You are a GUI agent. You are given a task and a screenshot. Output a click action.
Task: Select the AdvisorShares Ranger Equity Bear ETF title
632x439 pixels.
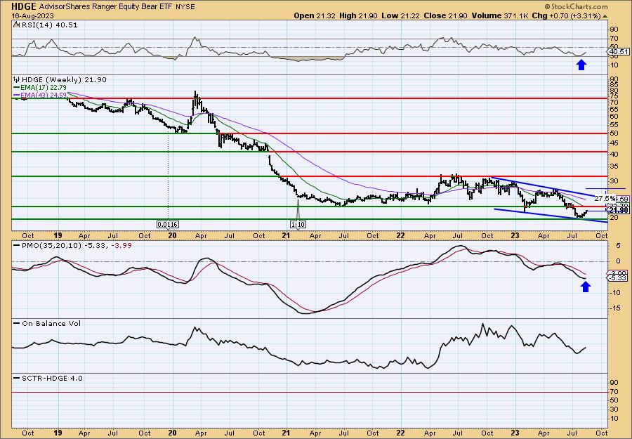(x=107, y=7)
